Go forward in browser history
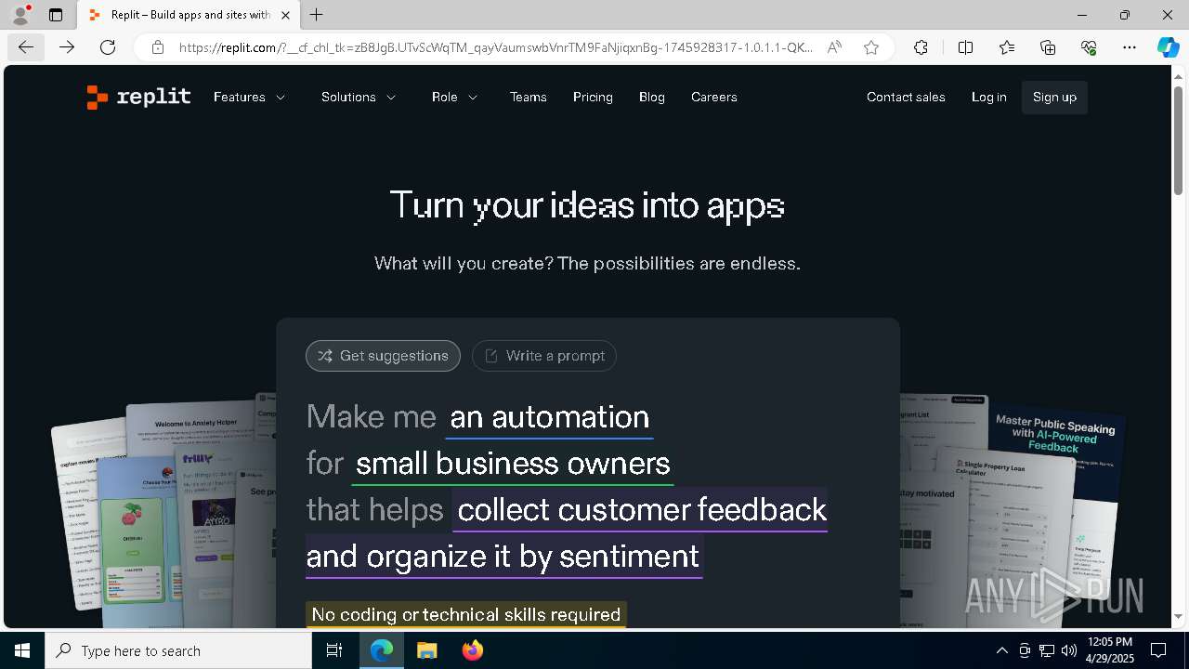The image size is (1189, 669). click(x=67, y=47)
